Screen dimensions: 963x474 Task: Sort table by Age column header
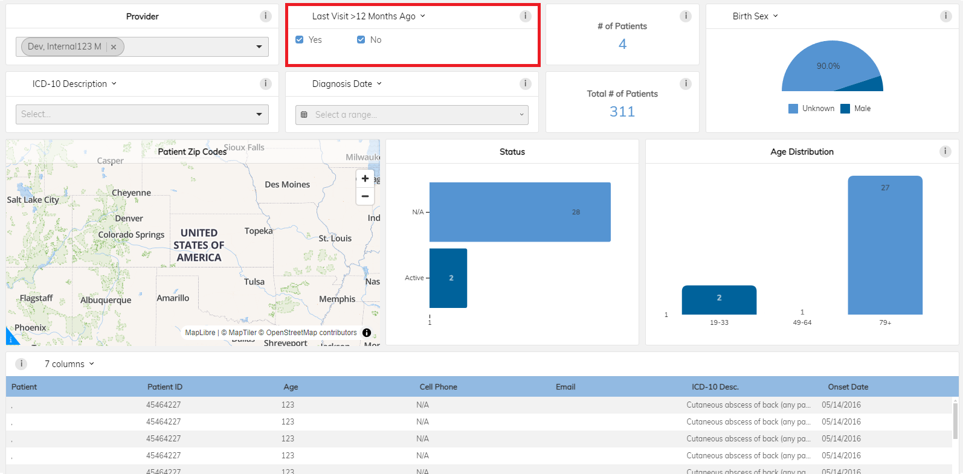pyautogui.click(x=291, y=387)
